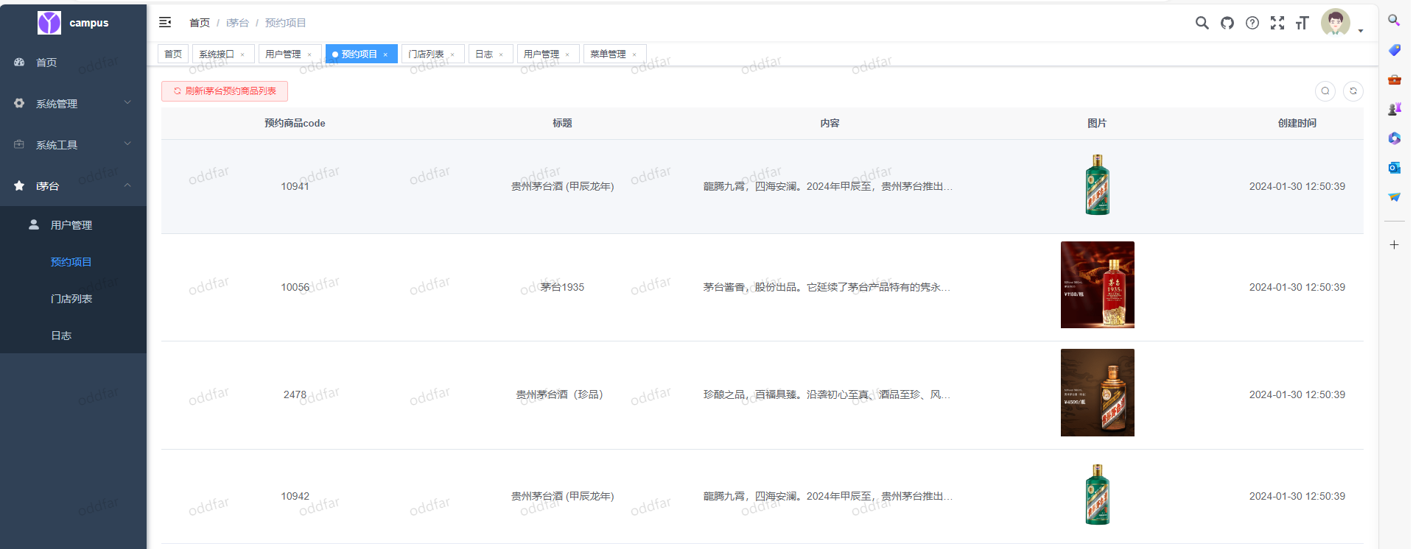1413x549 pixels.
Task: Click the 预约项目 breadcrumb item
Action: [x=286, y=23]
